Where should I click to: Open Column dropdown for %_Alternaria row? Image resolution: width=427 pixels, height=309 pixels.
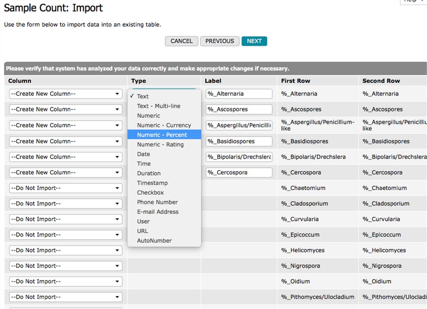coord(65,94)
